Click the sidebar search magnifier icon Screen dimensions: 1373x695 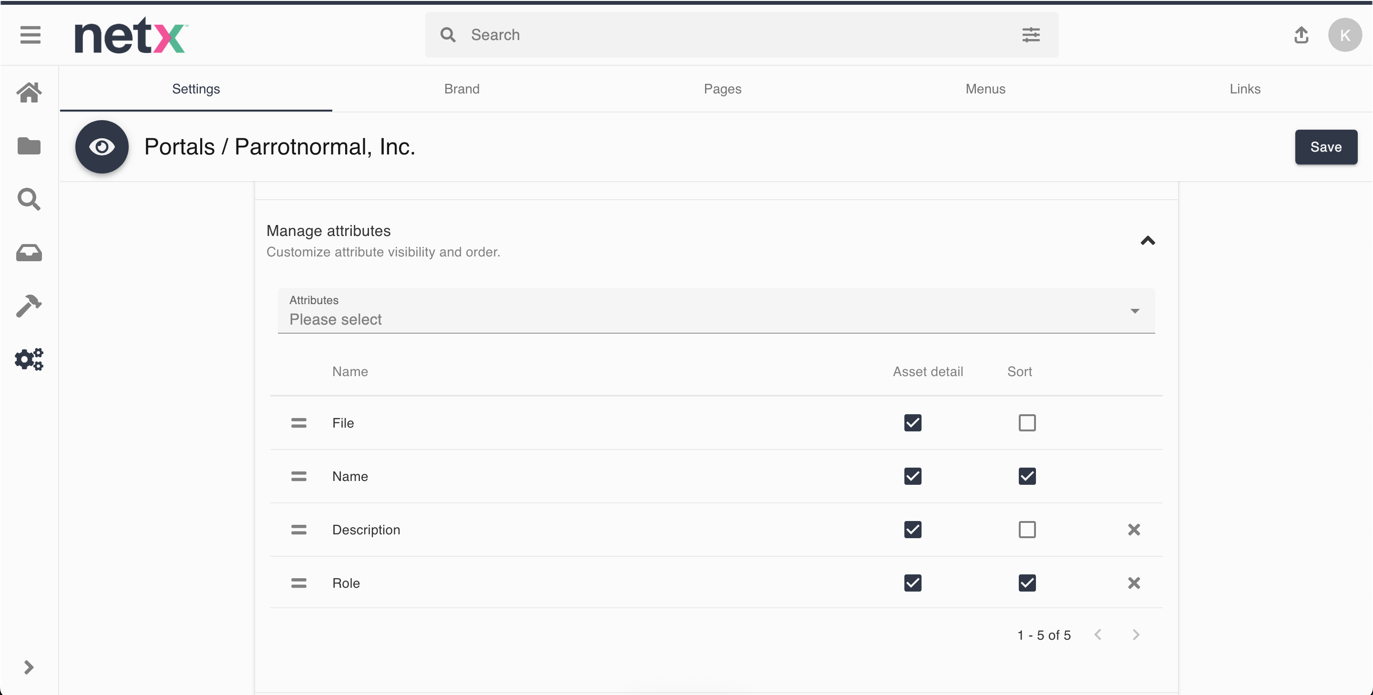[x=29, y=199]
